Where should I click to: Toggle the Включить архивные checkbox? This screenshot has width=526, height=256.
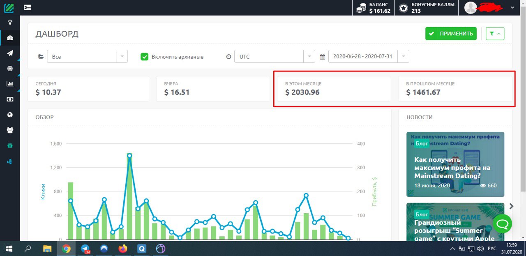point(144,57)
